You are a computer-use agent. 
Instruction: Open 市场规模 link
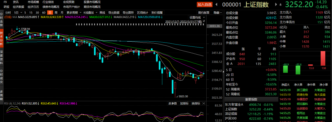coord(33,2)
